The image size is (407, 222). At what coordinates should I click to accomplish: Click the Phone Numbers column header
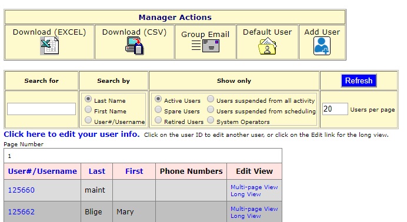coord(191,171)
